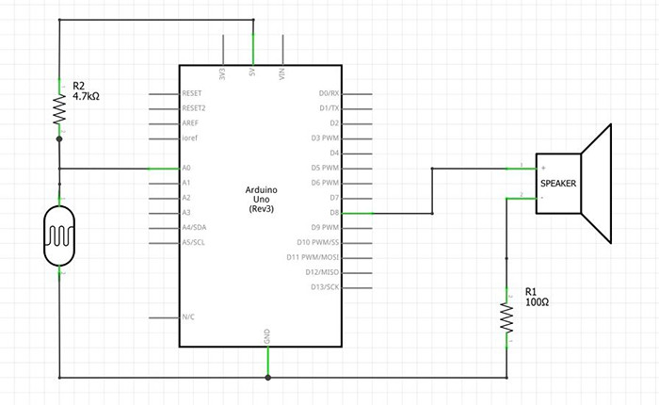Click the photoresistor symbol on the left
This screenshot has width=659, height=405.
point(59,235)
